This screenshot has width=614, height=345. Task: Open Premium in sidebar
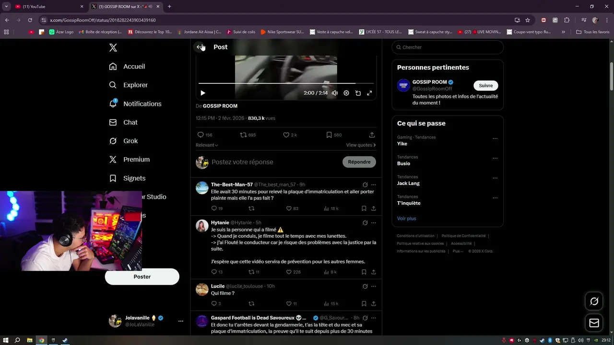[x=130, y=160]
